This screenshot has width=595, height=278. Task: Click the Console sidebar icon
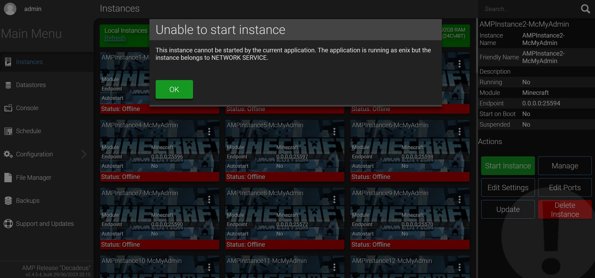pos(8,108)
